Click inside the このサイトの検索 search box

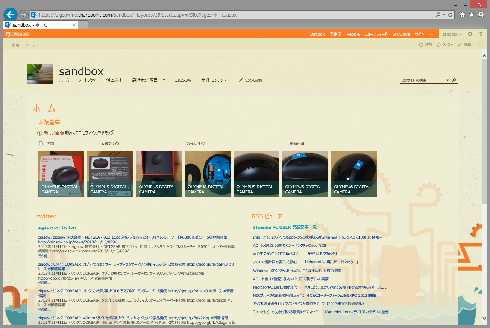pos(422,80)
